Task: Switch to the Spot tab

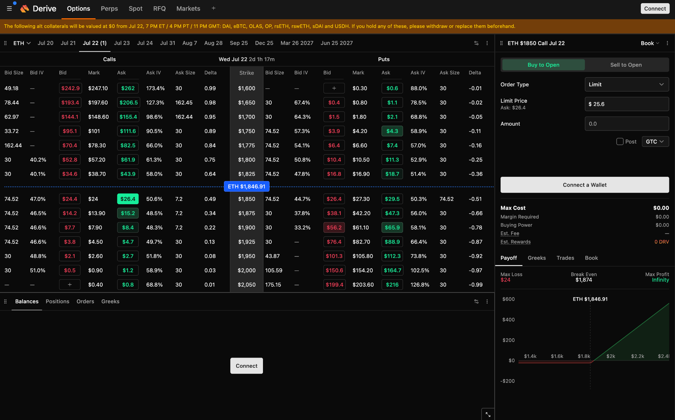Action: tap(135, 8)
